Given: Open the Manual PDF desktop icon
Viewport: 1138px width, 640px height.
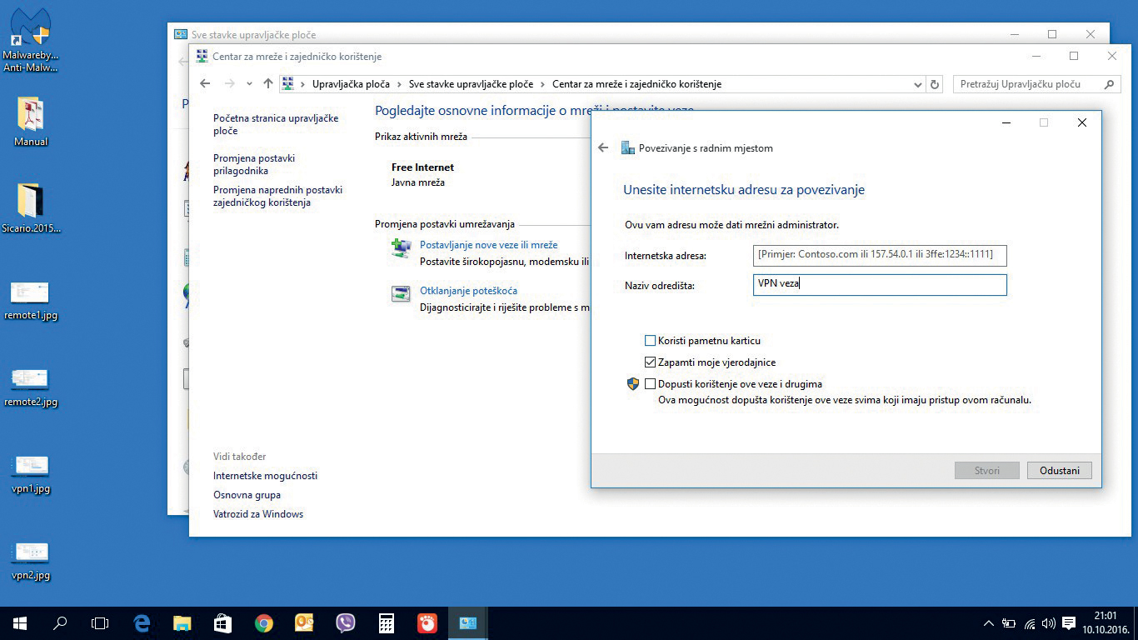Looking at the screenshot, I should click(x=31, y=117).
